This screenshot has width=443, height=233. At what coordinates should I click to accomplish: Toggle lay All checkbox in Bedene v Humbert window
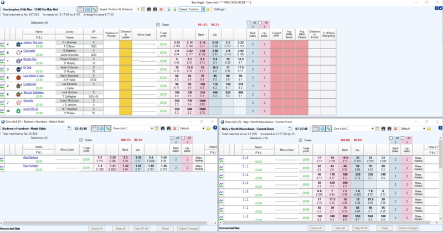click(183, 138)
